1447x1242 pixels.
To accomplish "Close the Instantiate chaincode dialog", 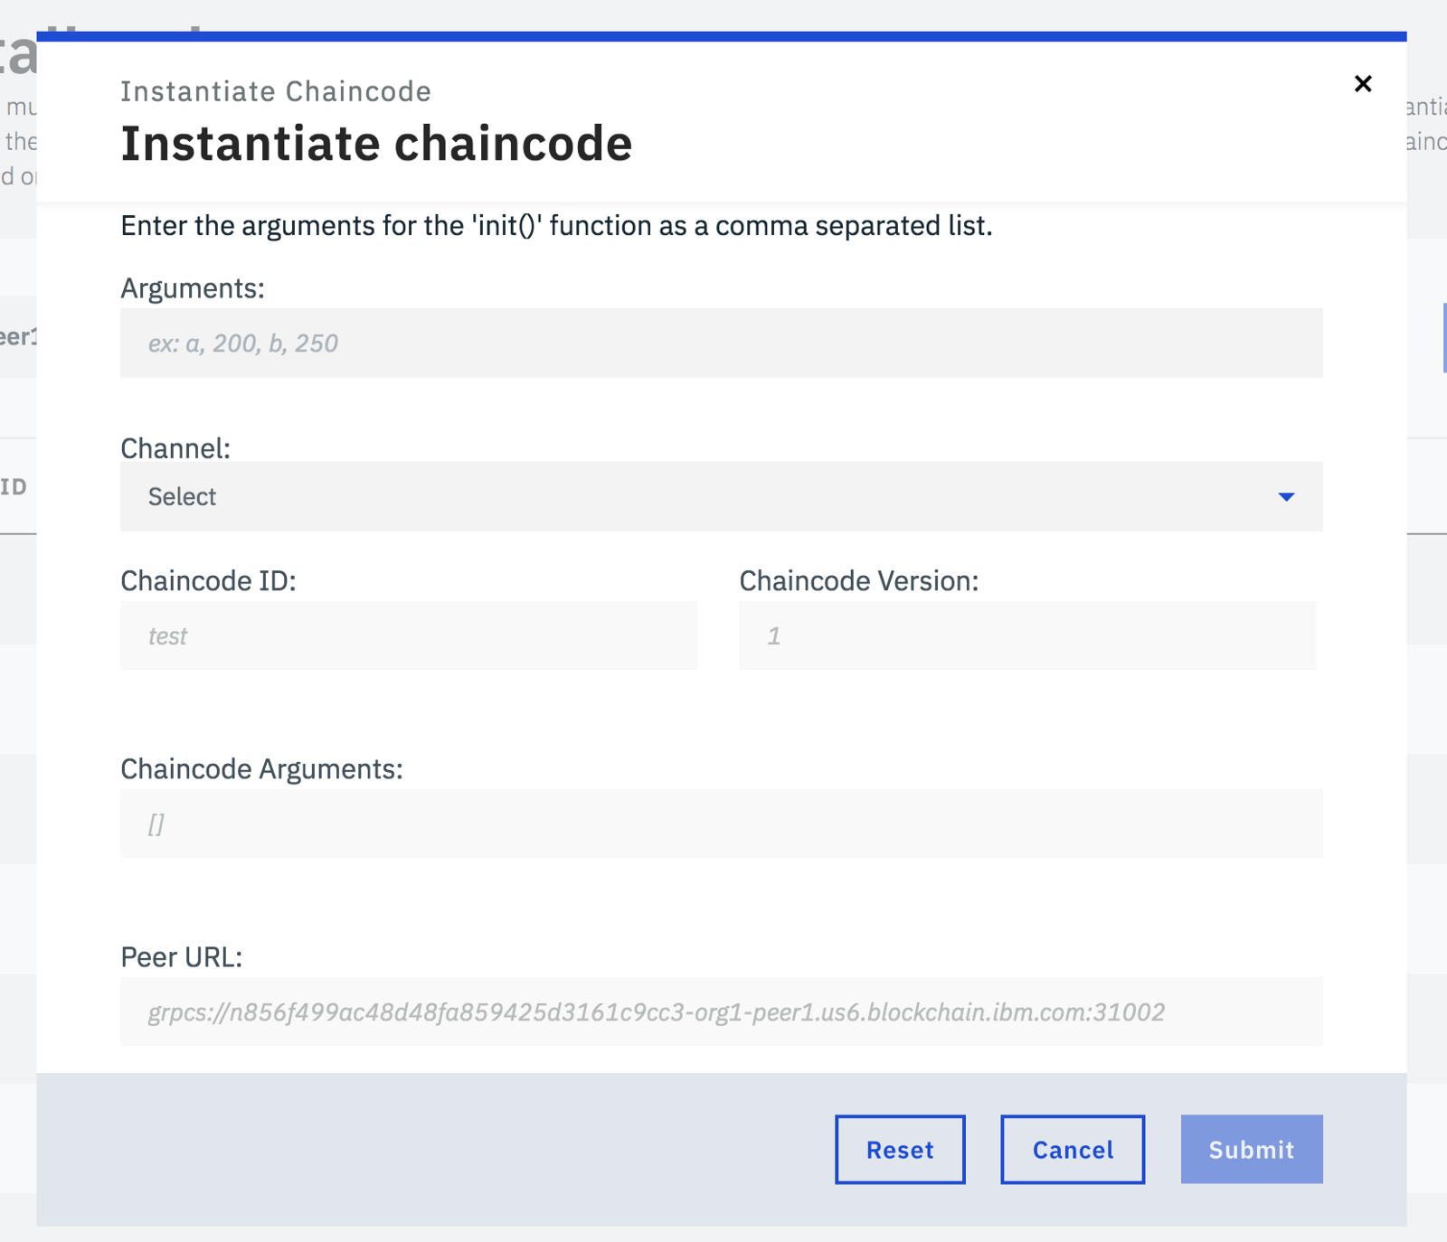I will pyautogui.click(x=1363, y=84).
